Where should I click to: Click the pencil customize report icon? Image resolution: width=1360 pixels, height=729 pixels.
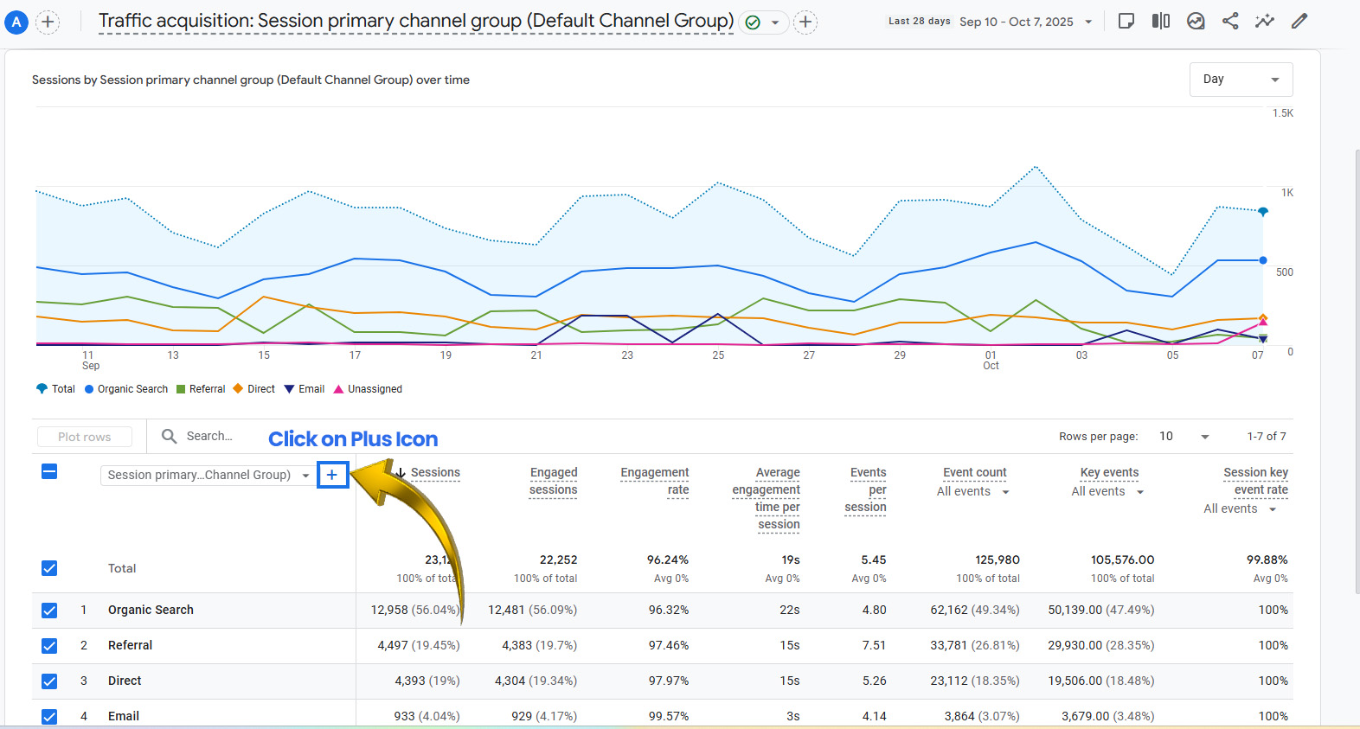pos(1299,21)
